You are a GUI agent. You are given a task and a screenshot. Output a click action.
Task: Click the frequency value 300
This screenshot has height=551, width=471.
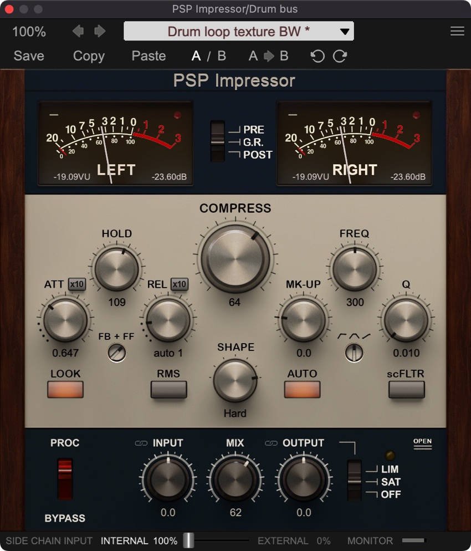(355, 302)
